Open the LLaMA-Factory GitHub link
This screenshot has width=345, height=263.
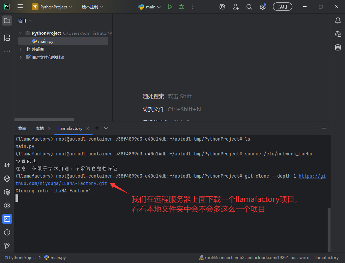click(x=61, y=183)
